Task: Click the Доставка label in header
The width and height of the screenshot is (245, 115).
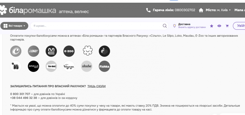Action: point(184,24)
